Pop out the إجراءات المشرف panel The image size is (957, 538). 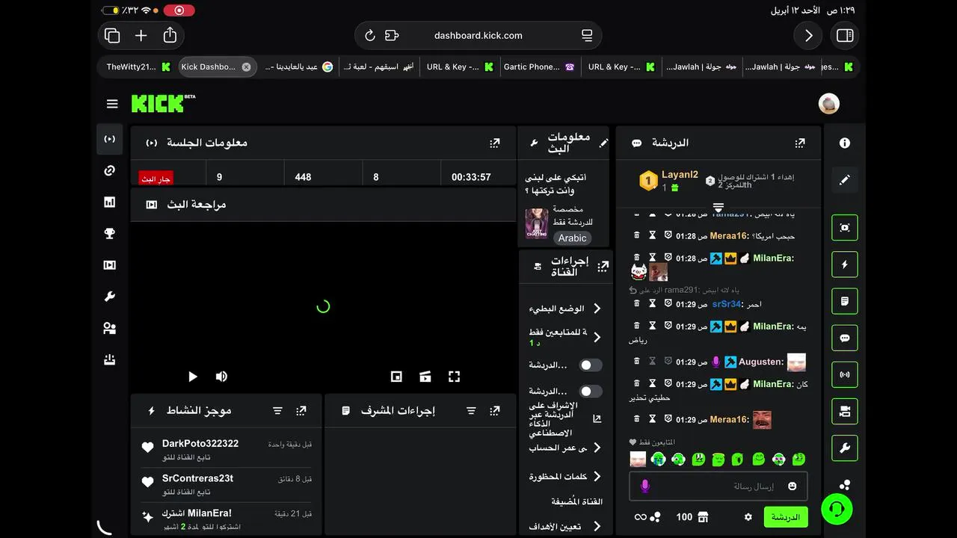click(x=495, y=411)
